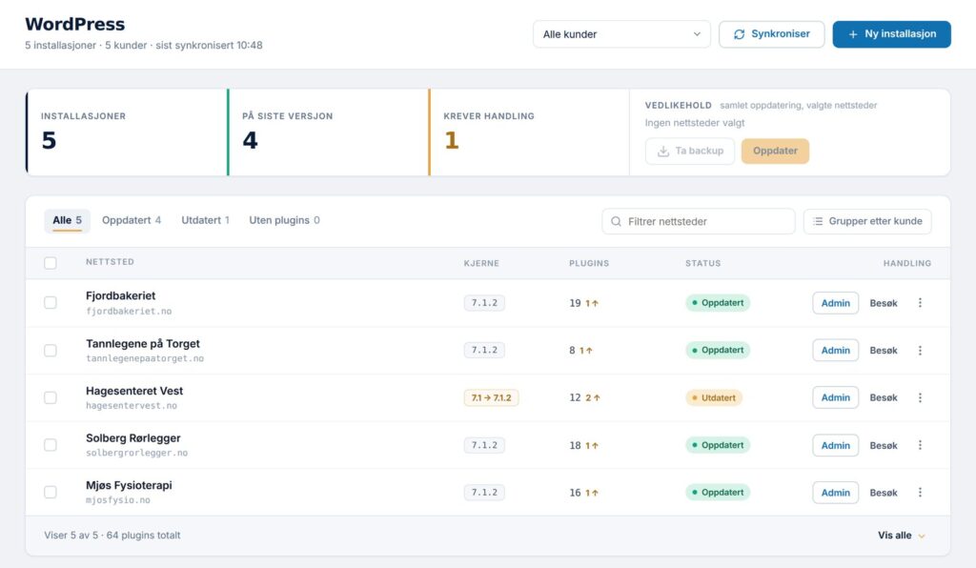Screen dimensions: 976x568
Task: Visit the Tannlegene på Torget site
Action: [884, 351]
